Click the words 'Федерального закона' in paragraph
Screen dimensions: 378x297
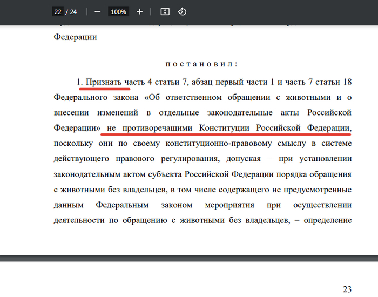[96, 97]
